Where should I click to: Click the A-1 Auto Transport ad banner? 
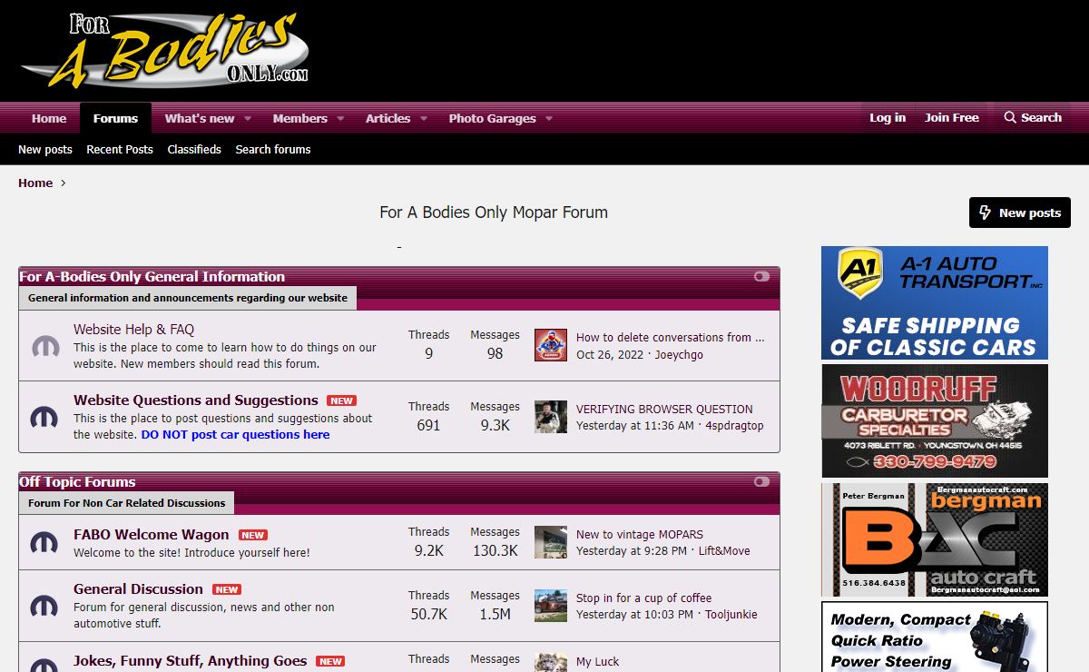click(x=935, y=302)
